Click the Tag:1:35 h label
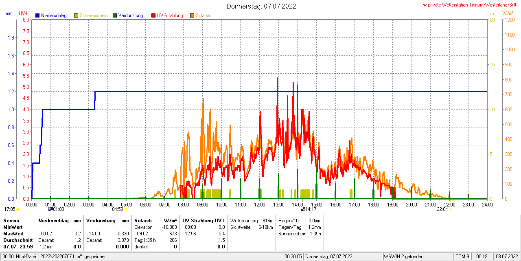This screenshot has width=521, height=261. [x=145, y=240]
